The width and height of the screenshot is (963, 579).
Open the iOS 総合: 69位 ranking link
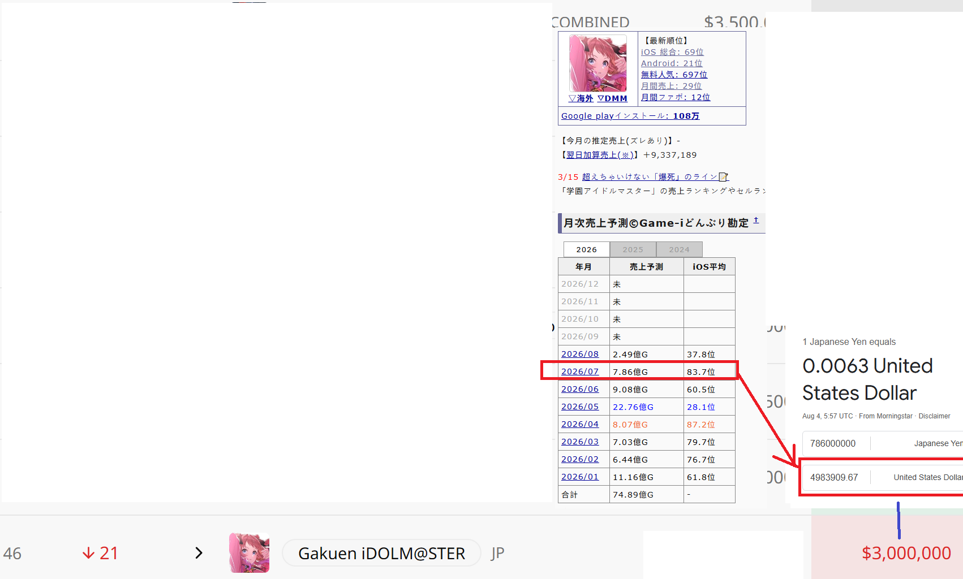point(672,52)
